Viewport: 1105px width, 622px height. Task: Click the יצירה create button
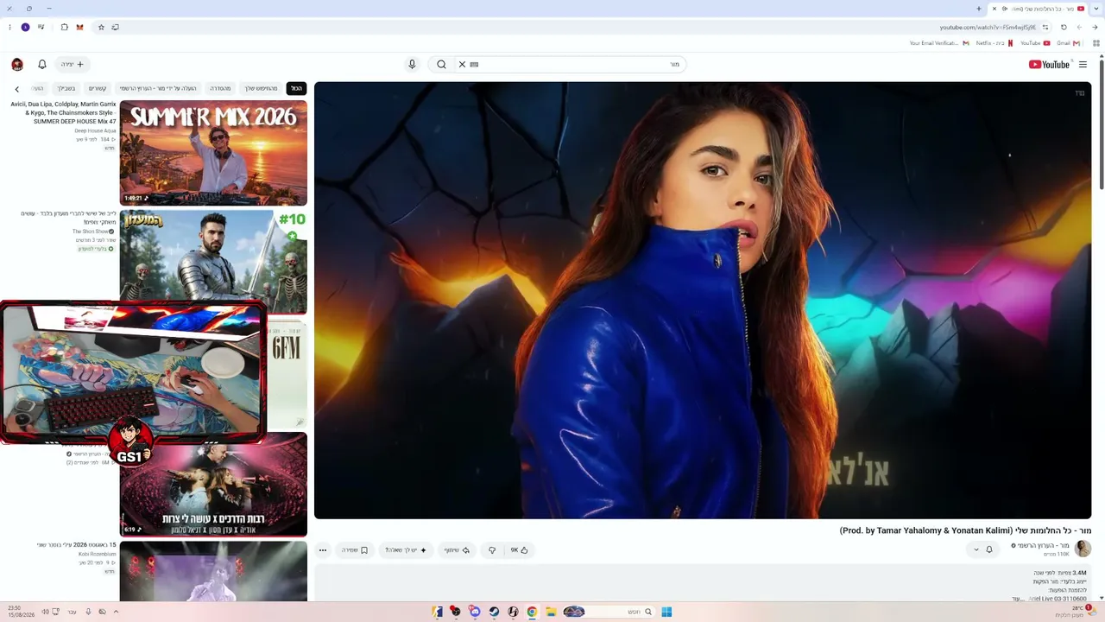(x=73, y=64)
